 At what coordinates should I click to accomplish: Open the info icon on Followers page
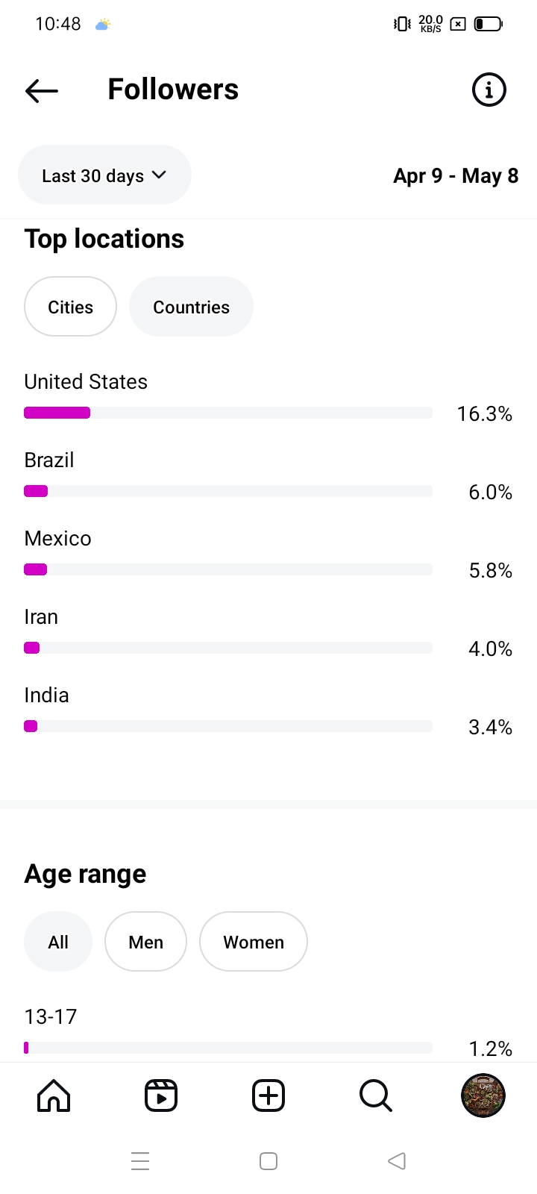(x=489, y=90)
